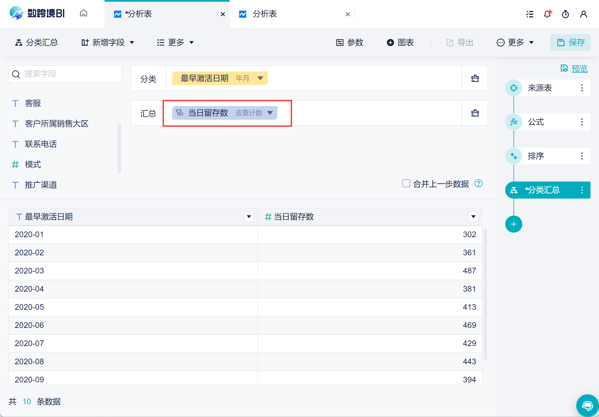The image size is (599, 417).
Task: Click the 预览 link
Action: pos(579,69)
